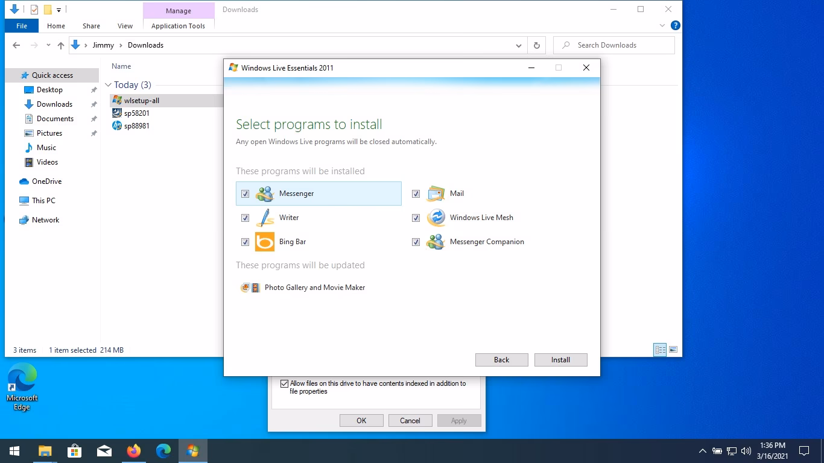Select the sp58201 file

coord(131,113)
